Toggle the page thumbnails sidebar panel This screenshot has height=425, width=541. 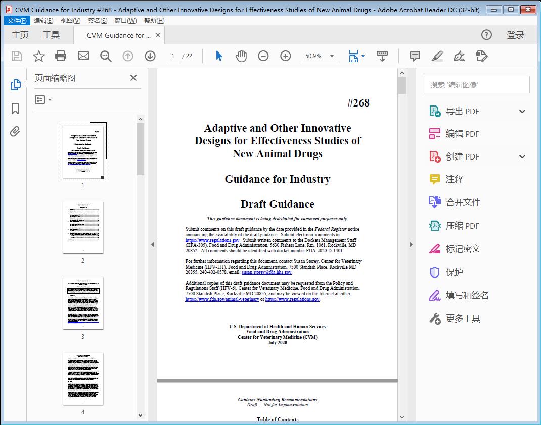click(16, 84)
